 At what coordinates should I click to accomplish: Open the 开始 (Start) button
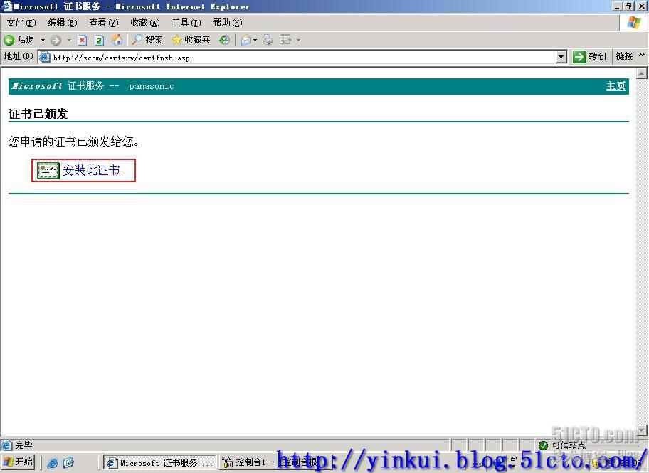tap(18, 462)
